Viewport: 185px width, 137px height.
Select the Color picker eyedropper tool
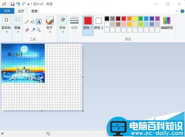33,30
